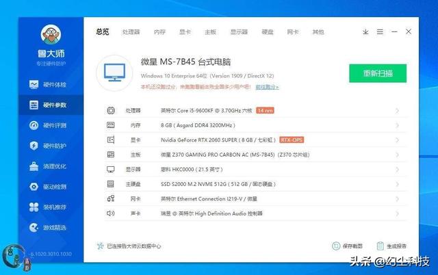Select Ethernet Connection I219-V text
The width and height of the screenshot is (438, 275).
tap(209, 199)
